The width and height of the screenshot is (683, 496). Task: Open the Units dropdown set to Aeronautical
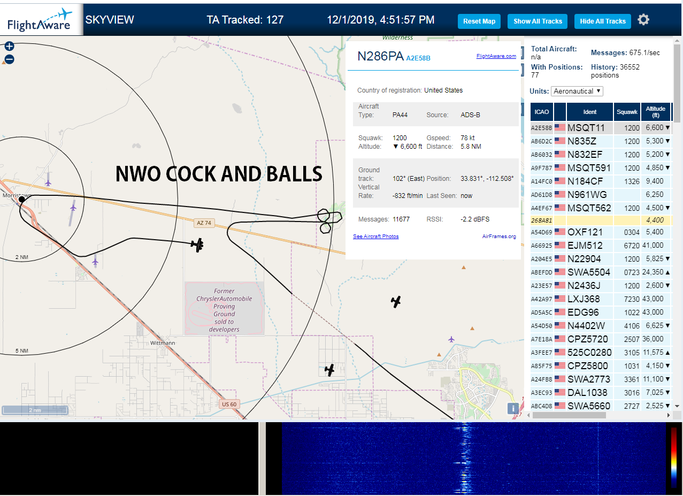(x=577, y=91)
